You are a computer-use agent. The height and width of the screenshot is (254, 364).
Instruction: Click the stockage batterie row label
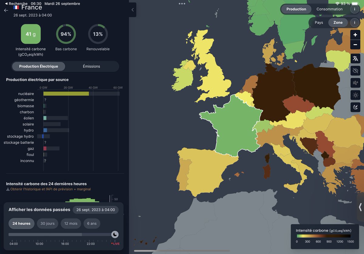tap(19, 142)
